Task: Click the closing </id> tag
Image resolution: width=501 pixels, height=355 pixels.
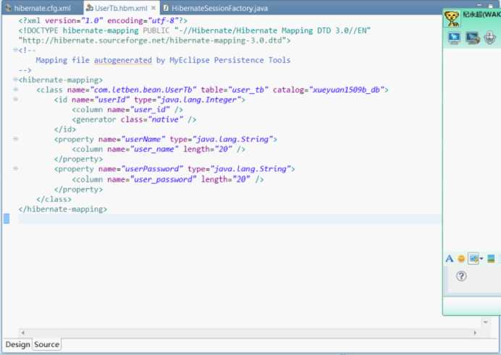Action: 65,129
